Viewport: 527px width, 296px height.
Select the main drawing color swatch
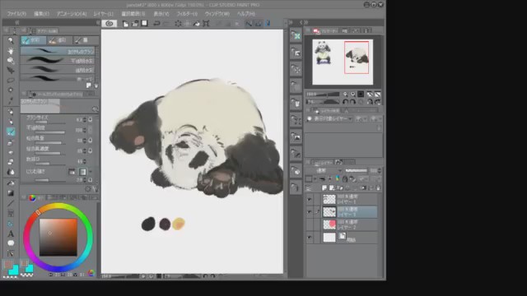pyautogui.click(x=7, y=265)
